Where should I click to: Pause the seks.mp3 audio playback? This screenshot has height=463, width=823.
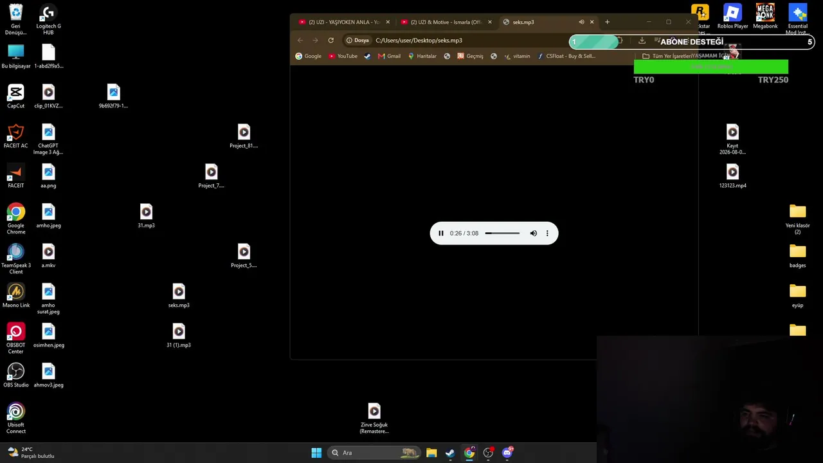point(441,233)
